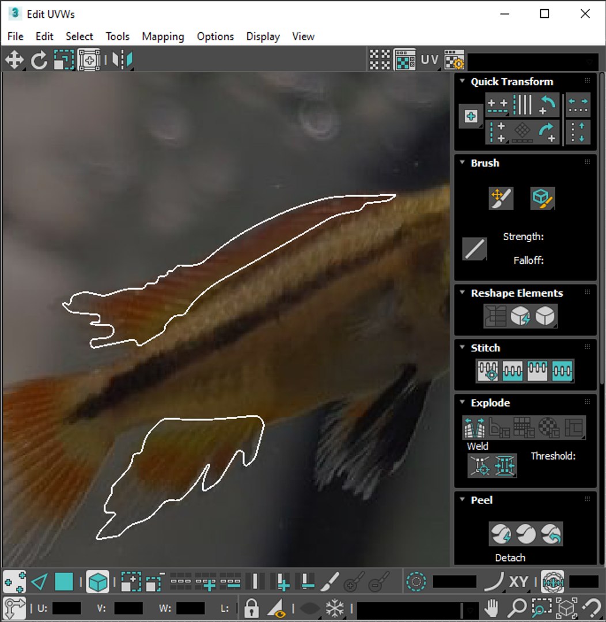Collapse the Explode rollout

click(x=462, y=402)
